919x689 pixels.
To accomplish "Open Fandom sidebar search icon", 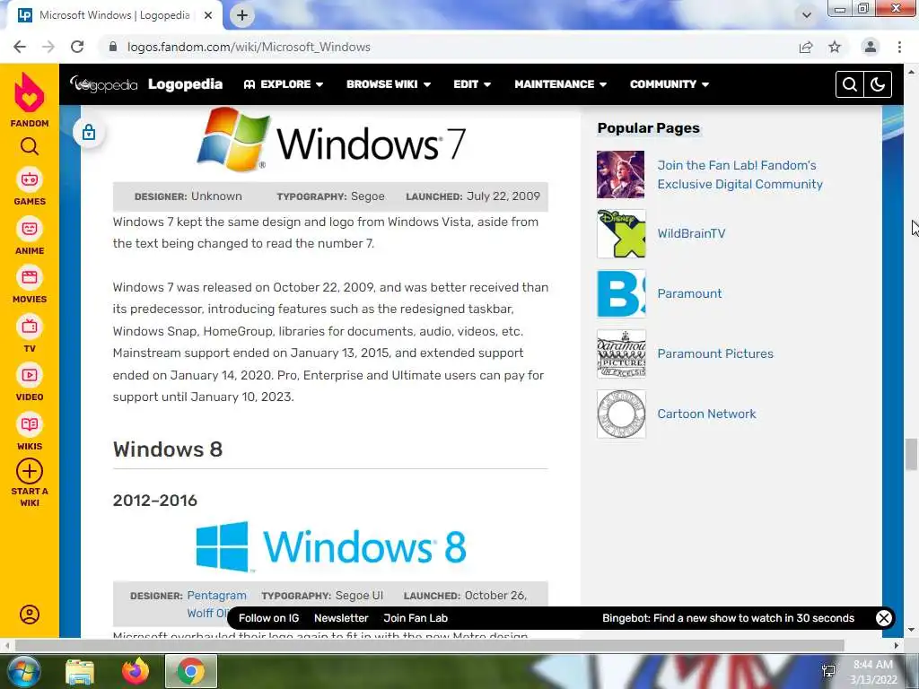I will click(x=30, y=146).
